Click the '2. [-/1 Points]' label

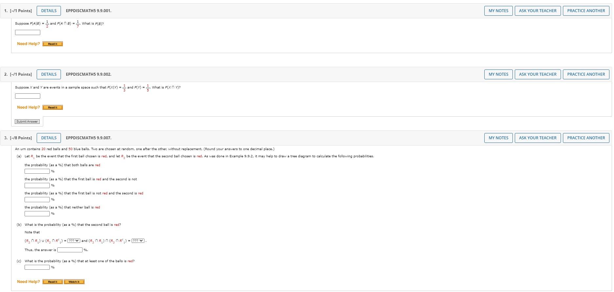(18, 74)
